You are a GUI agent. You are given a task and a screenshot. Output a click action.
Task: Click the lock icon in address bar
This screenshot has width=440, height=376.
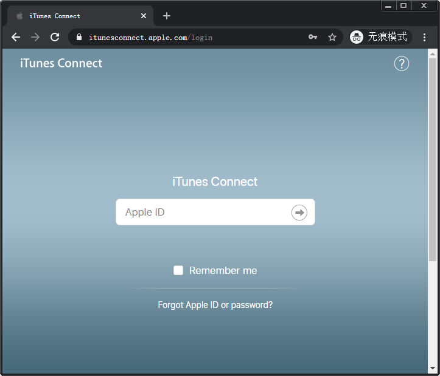79,37
